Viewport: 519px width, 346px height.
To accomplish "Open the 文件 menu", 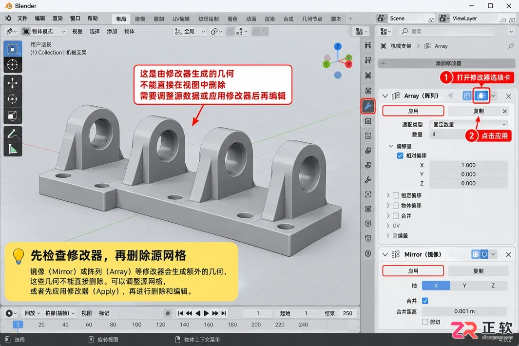I will point(22,19).
